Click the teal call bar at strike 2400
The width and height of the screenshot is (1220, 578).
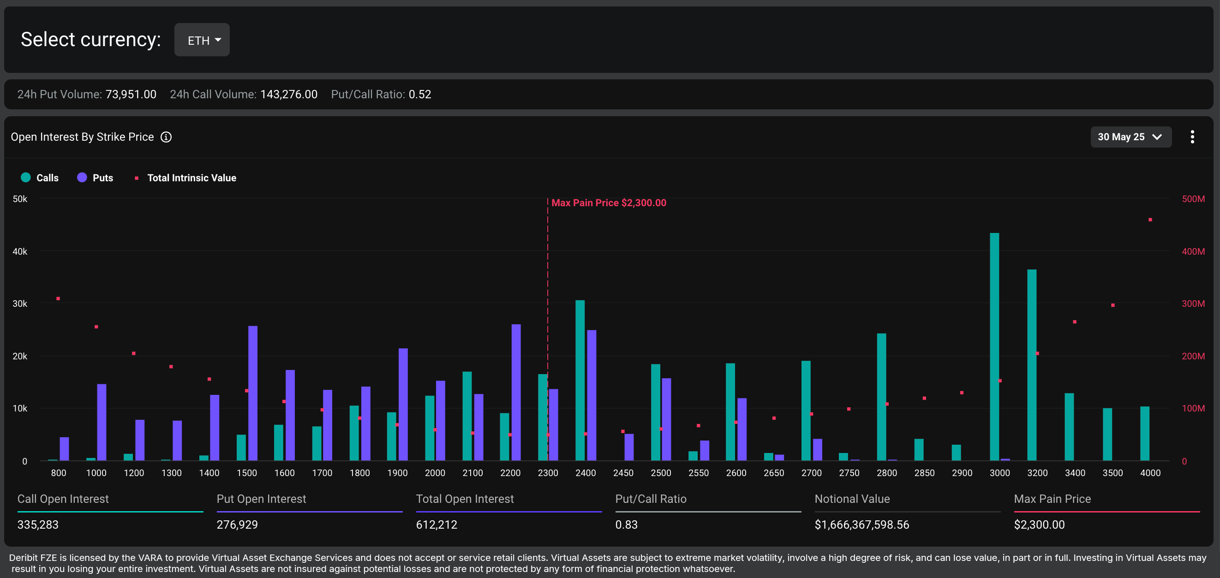pyautogui.click(x=580, y=379)
